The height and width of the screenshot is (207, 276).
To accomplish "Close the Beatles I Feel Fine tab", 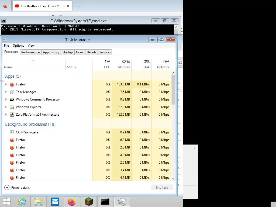I will [68, 6].
